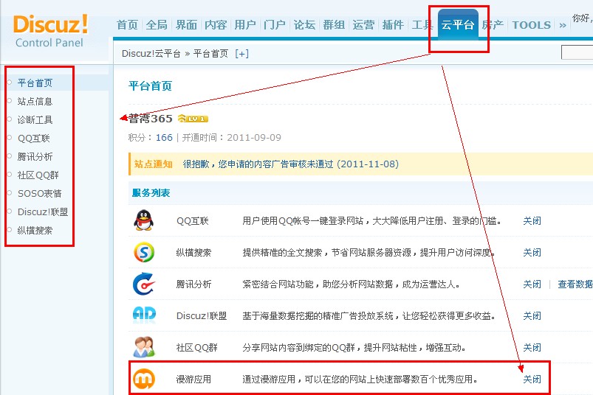Screen dimensions: 593x395
Task: Open the 插件 top menu
Action: [x=393, y=25]
